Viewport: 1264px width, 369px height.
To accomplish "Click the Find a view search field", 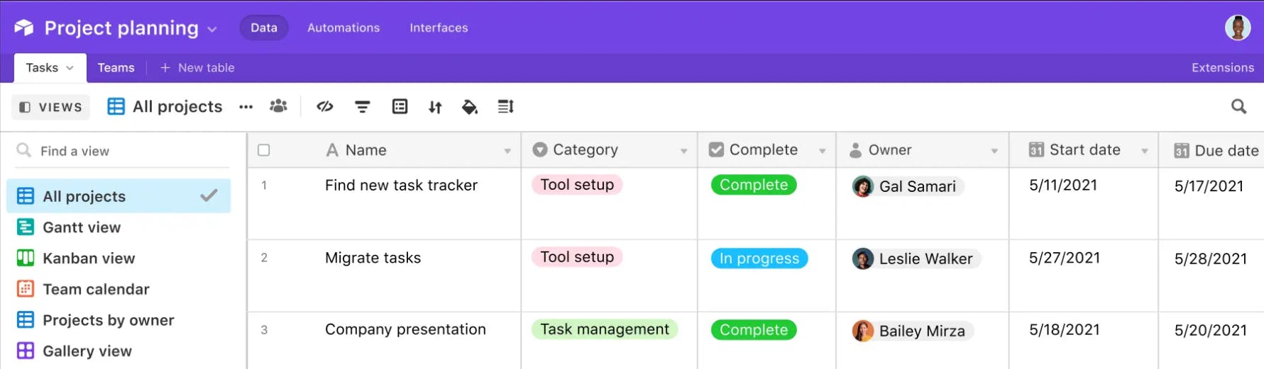I will coord(122,151).
